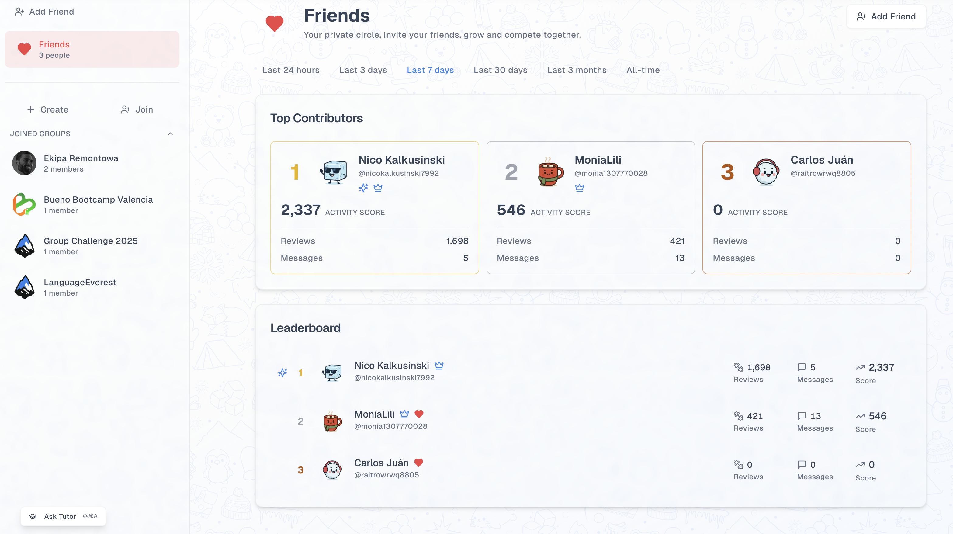Select the LanguageEverest group
The image size is (953, 534).
(x=80, y=287)
